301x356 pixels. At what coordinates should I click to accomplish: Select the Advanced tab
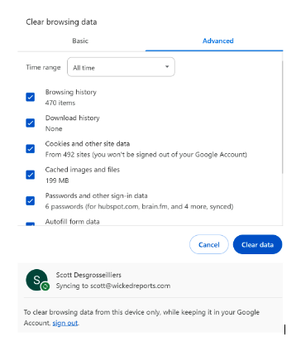217,41
